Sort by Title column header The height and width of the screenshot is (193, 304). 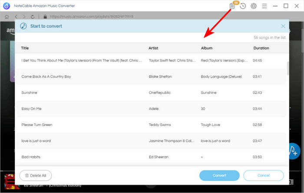(25, 48)
